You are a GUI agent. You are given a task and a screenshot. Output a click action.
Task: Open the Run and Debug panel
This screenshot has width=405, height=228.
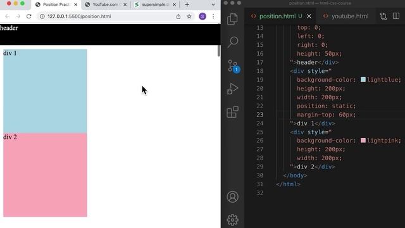[x=232, y=89]
